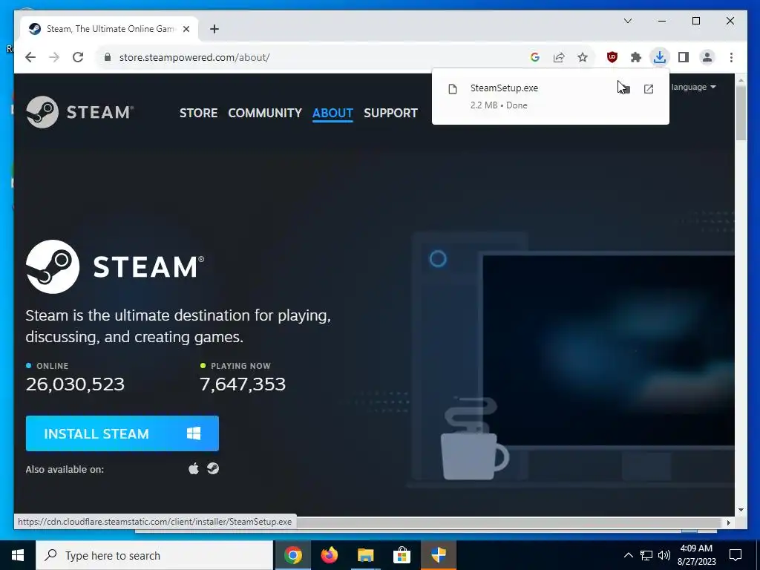760x570 pixels.
Task: Close the Steam browser tab
Action: click(186, 29)
